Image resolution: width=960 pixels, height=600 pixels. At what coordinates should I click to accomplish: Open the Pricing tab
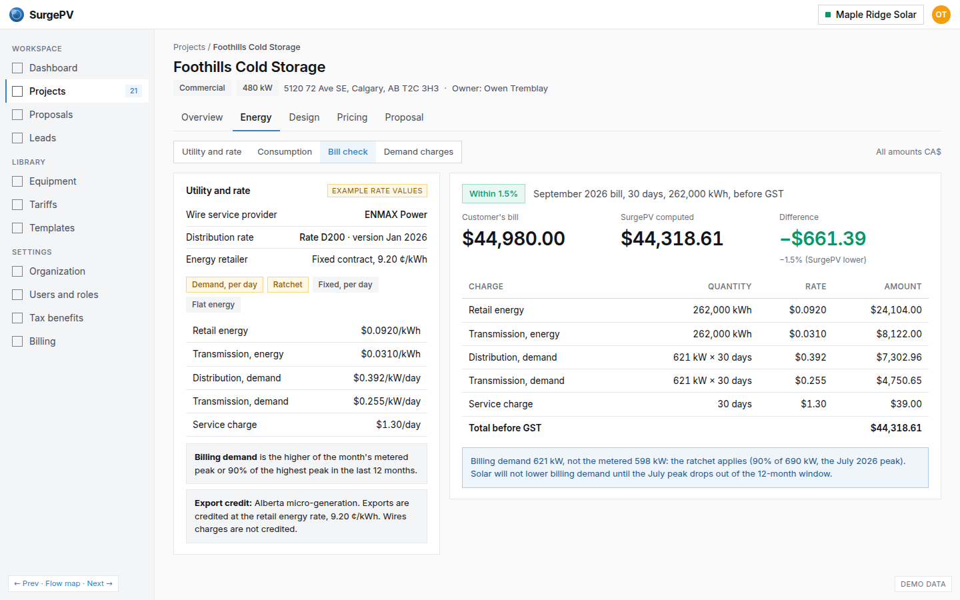352,117
